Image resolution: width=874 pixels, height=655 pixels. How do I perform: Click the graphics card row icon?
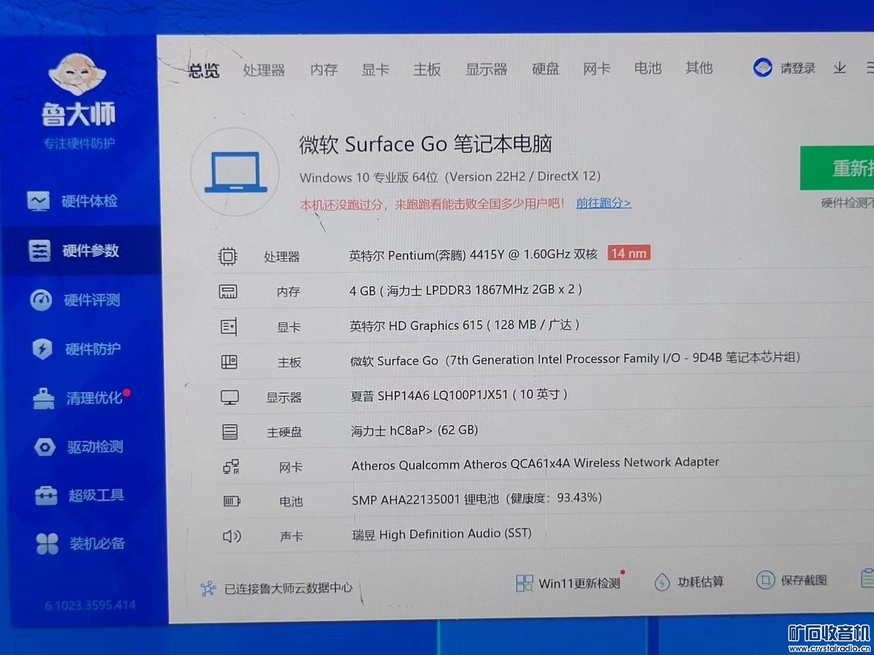228,326
